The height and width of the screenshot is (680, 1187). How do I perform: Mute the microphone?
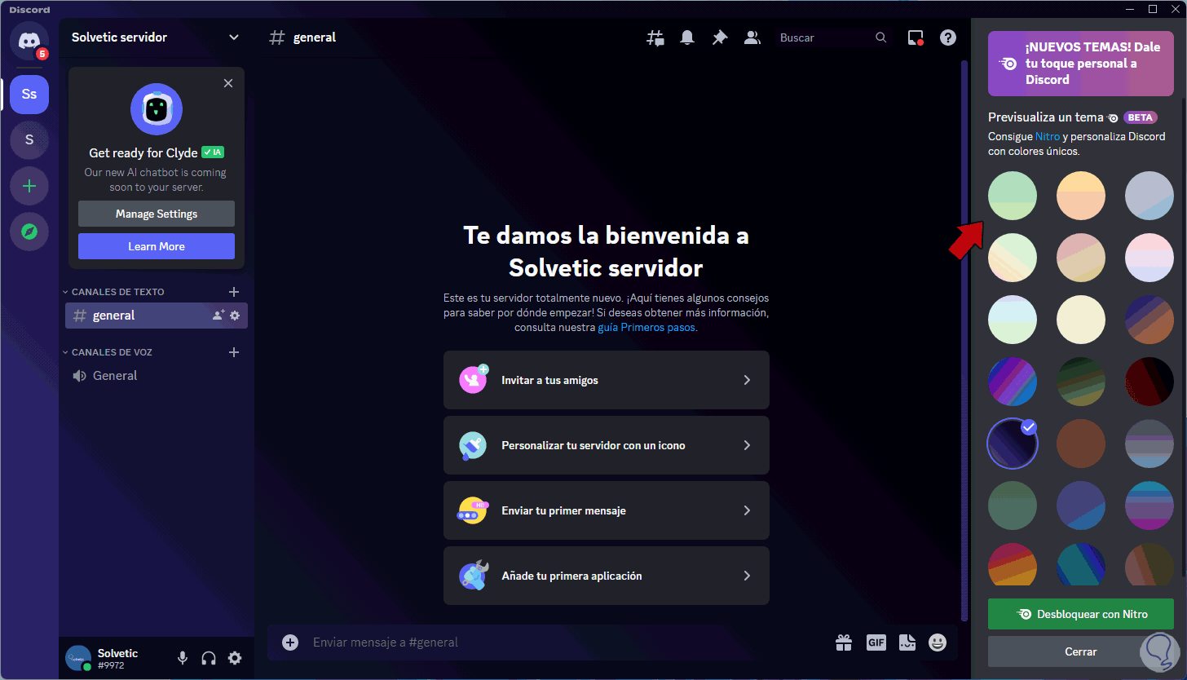183,658
